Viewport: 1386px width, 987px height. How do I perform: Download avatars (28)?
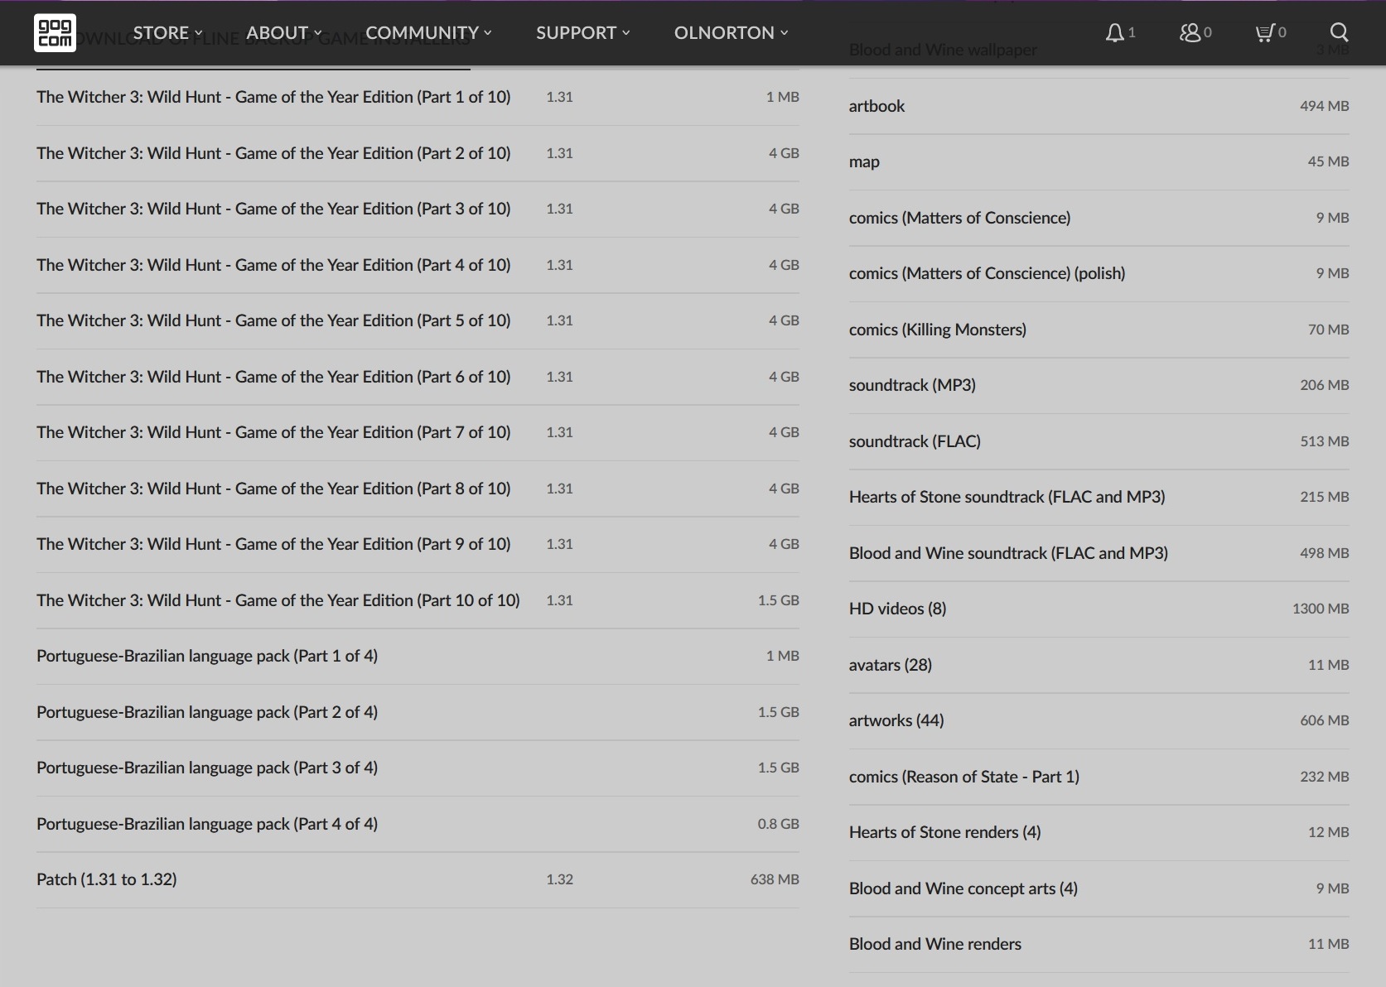pyautogui.click(x=1099, y=665)
